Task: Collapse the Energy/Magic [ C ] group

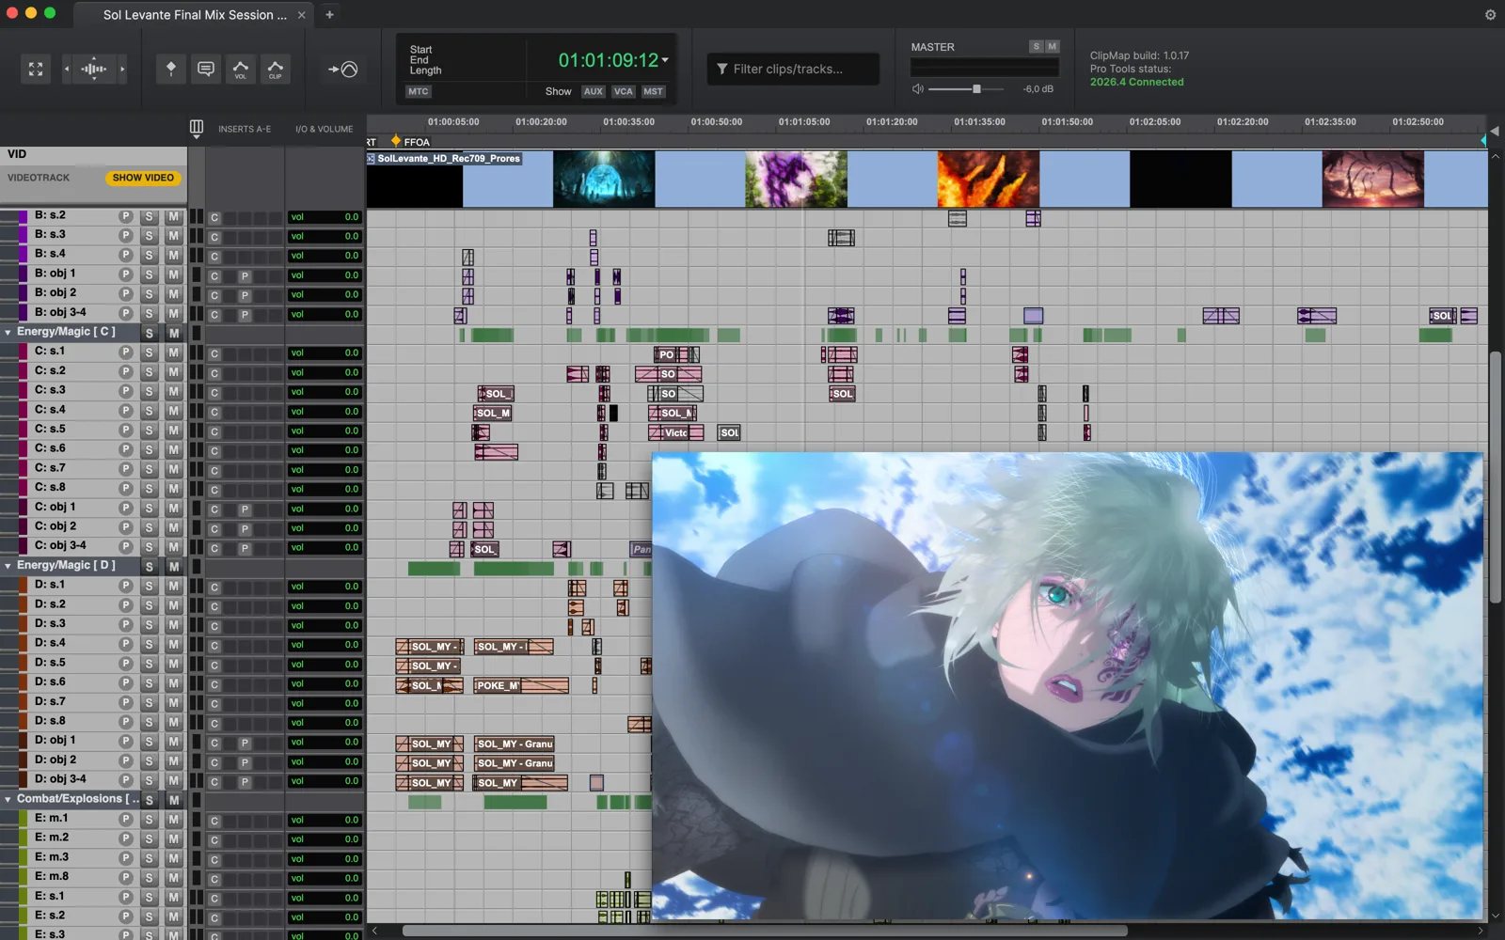Action: tap(8, 333)
